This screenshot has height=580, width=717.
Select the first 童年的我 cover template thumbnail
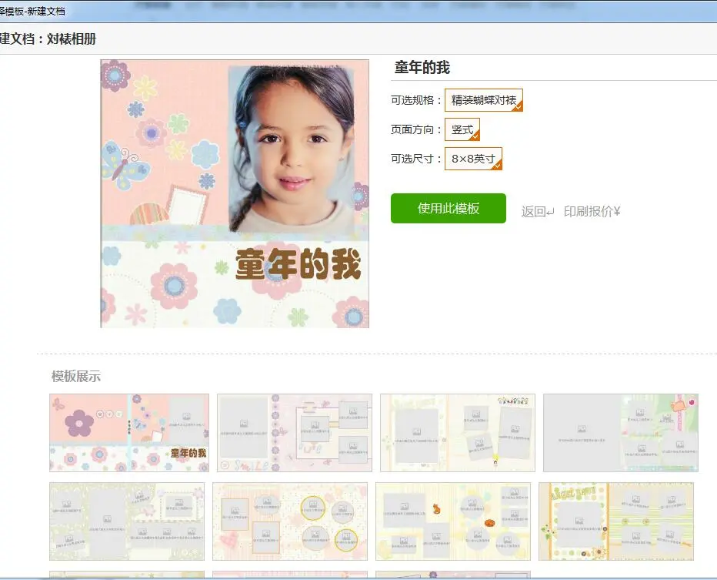click(x=128, y=432)
